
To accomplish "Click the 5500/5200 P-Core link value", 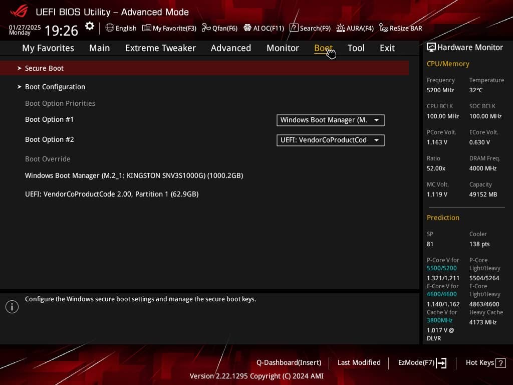I will 441,268.
